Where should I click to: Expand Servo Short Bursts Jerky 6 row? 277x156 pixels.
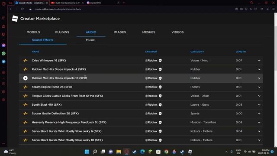pyautogui.click(x=259, y=131)
